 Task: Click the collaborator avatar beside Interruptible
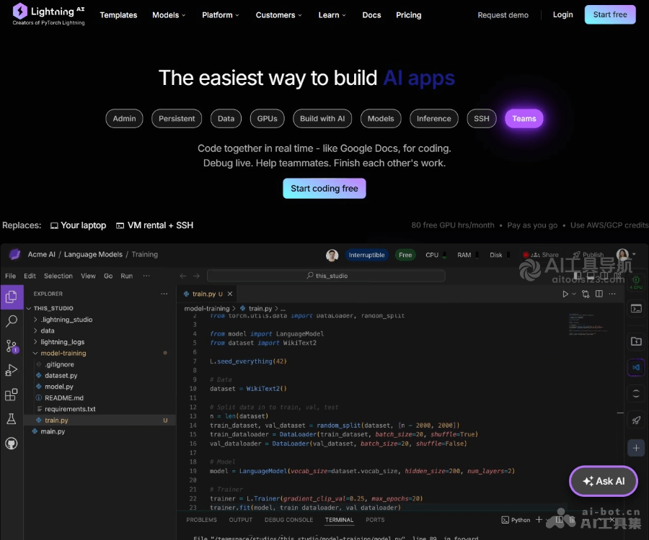tap(332, 256)
